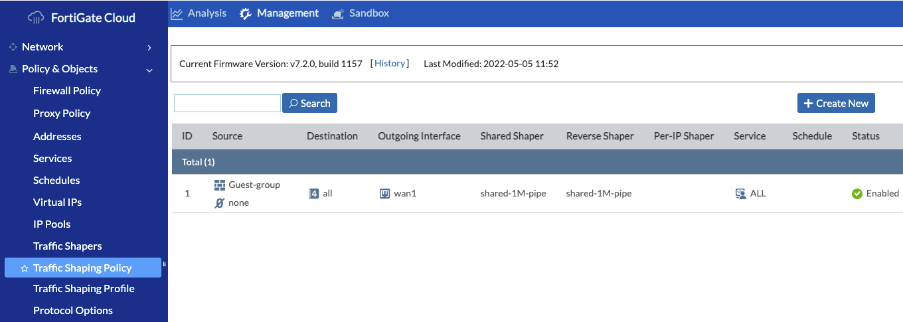
Task: Open Firewall Policy
Action: pyautogui.click(x=67, y=91)
